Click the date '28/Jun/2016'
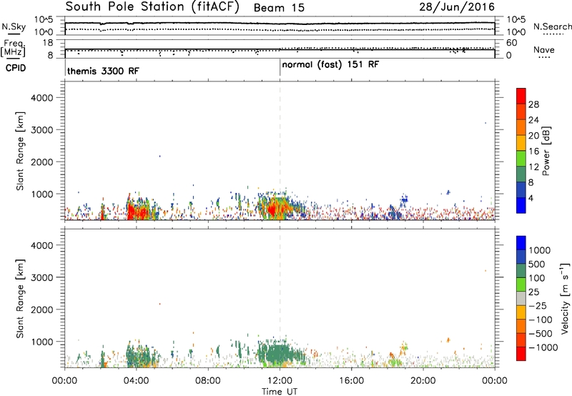 pyautogui.click(x=457, y=7)
